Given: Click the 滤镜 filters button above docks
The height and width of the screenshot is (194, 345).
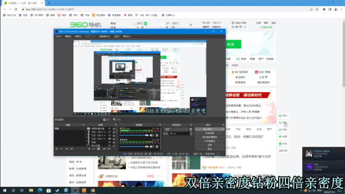Looking at the screenshot, I should pyautogui.click(x=117, y=120).
